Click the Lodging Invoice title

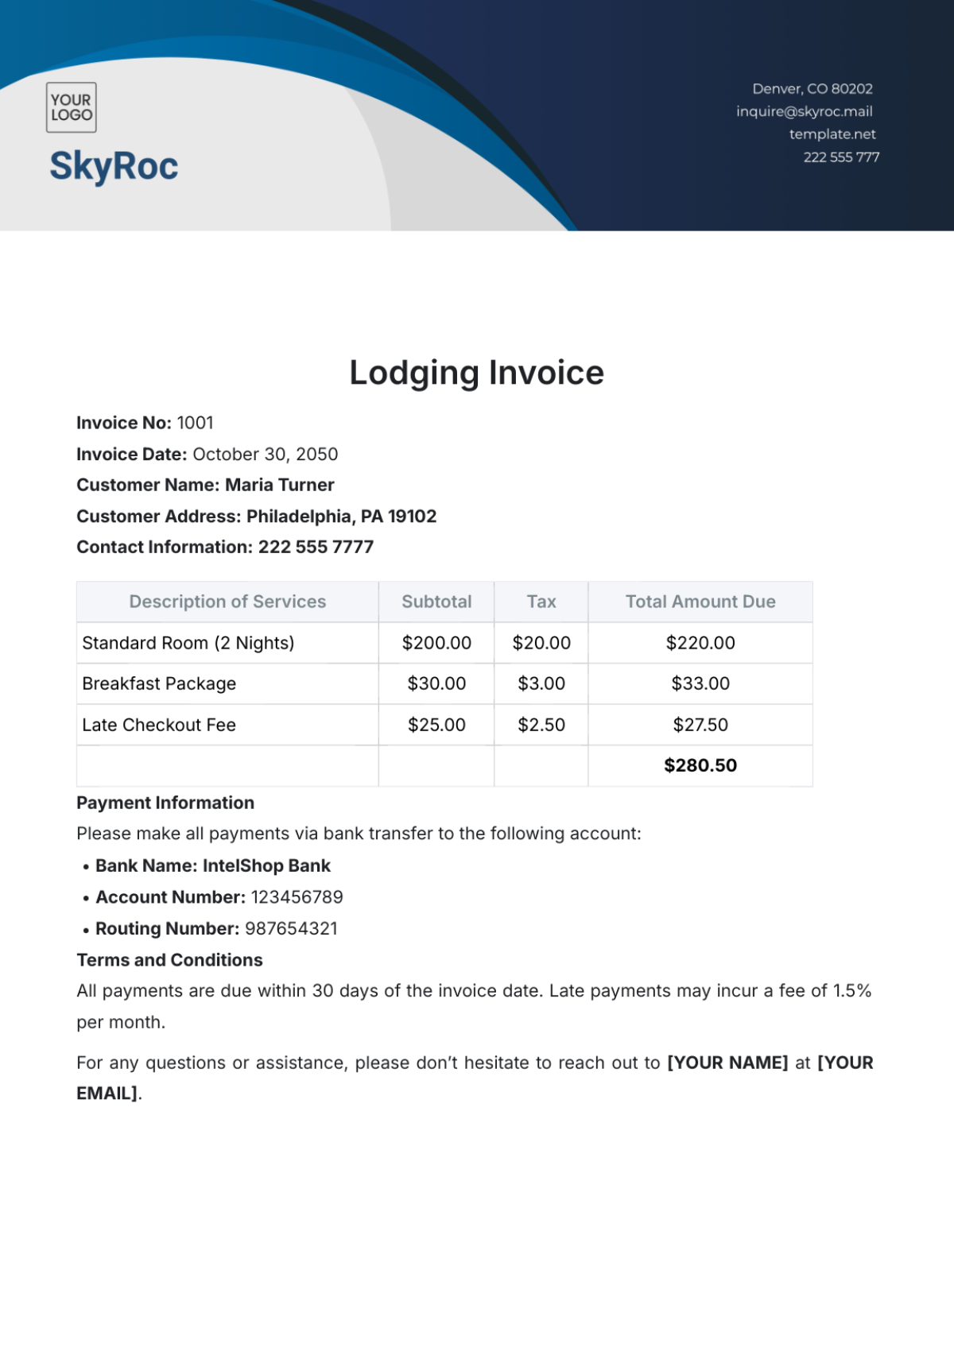[x=477, y=373]
